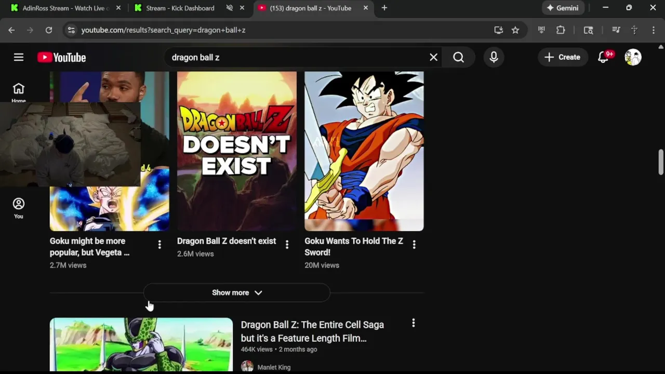665x374 pixels.
Task: Open the Gemini button in title bar
Action: (563, 8)
